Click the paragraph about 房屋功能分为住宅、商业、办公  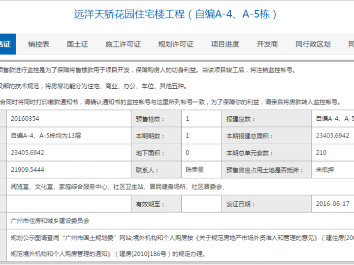click(x=93, y=86)
